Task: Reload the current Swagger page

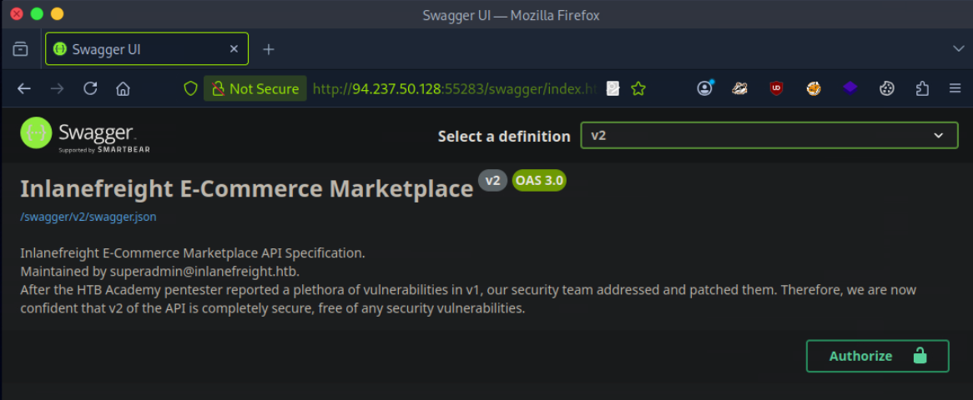Action: [90, 88]
